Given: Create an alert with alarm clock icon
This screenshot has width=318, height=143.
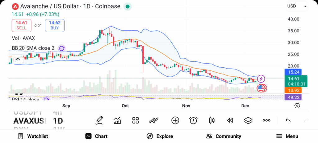Looking at the screenshot, I should 193,120.
